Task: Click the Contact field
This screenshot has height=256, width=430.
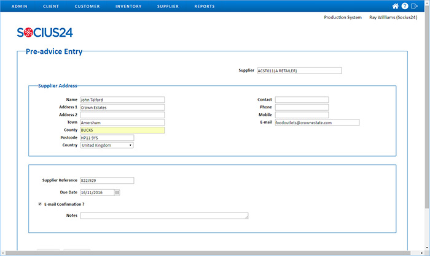Action: [302, 100]
